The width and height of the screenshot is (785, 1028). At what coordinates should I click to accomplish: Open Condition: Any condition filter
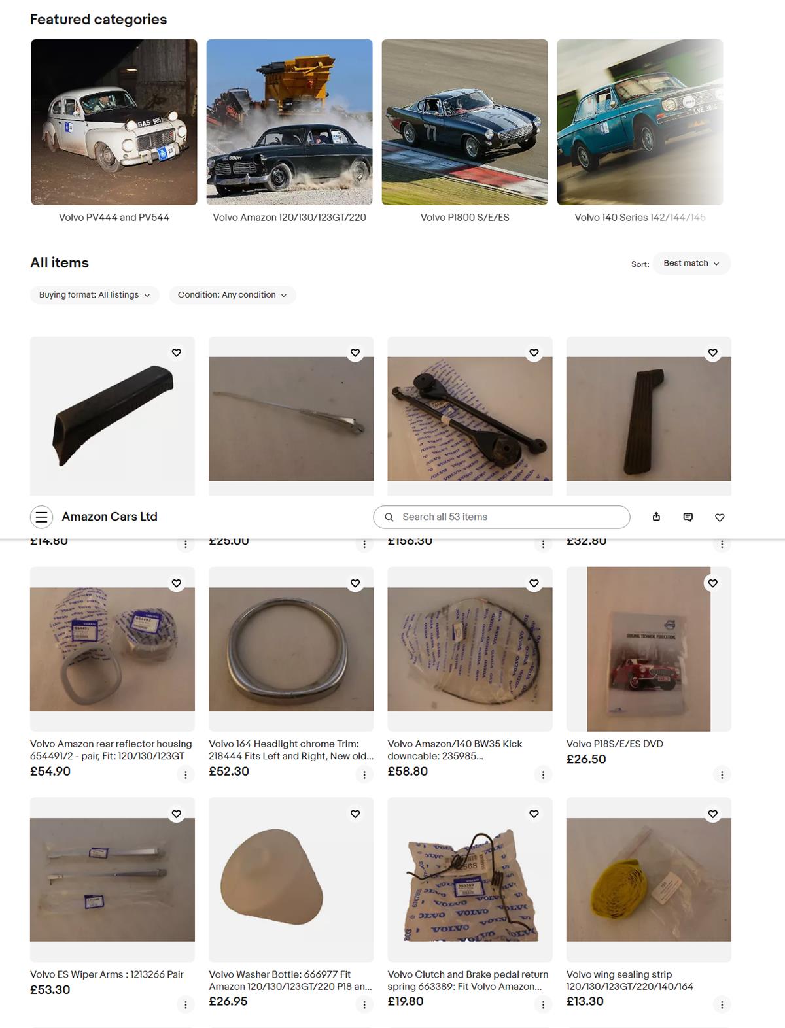[232, 295]
